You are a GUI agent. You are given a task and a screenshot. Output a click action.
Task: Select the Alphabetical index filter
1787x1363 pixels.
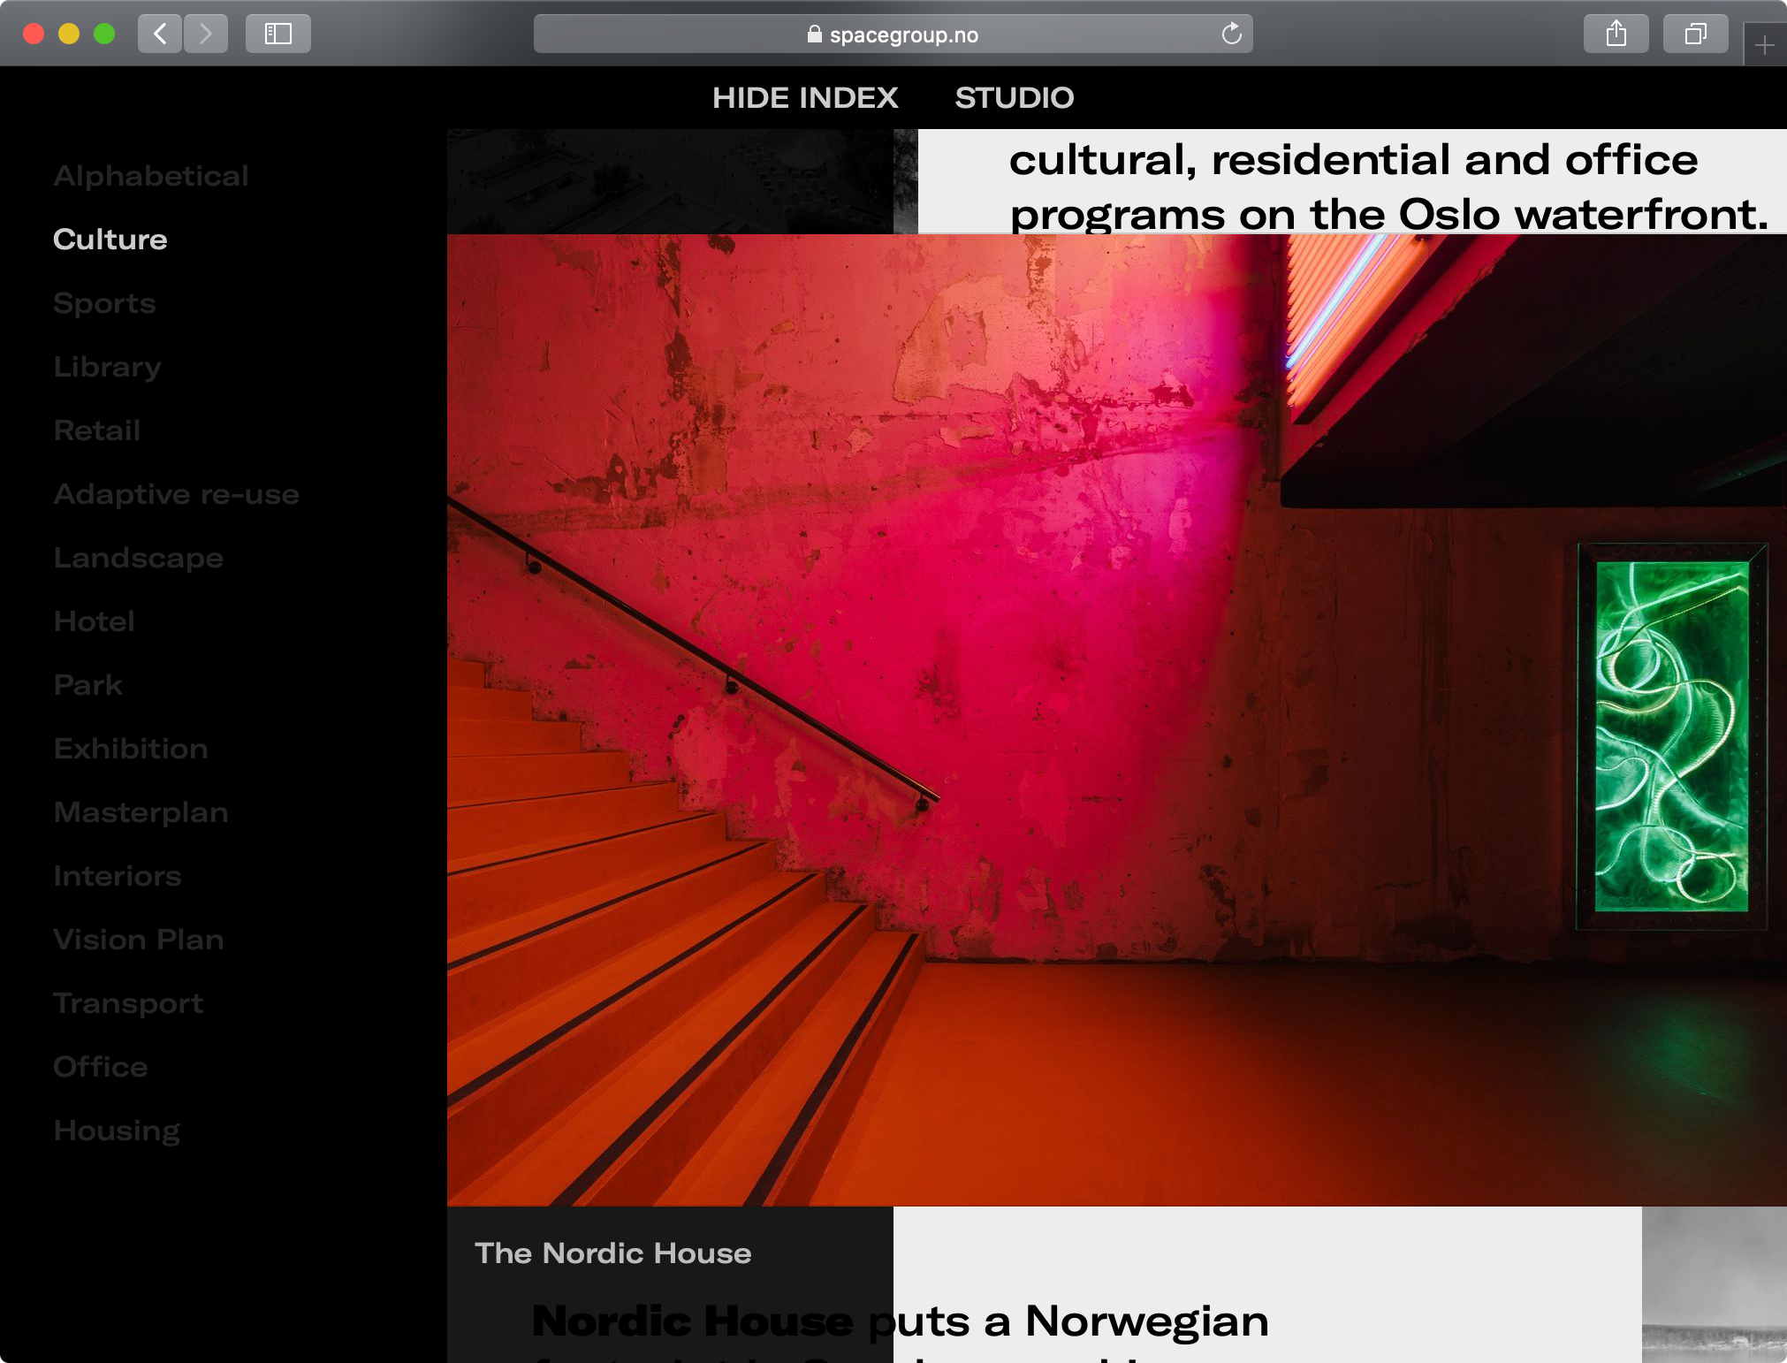(x=150, y=176)
